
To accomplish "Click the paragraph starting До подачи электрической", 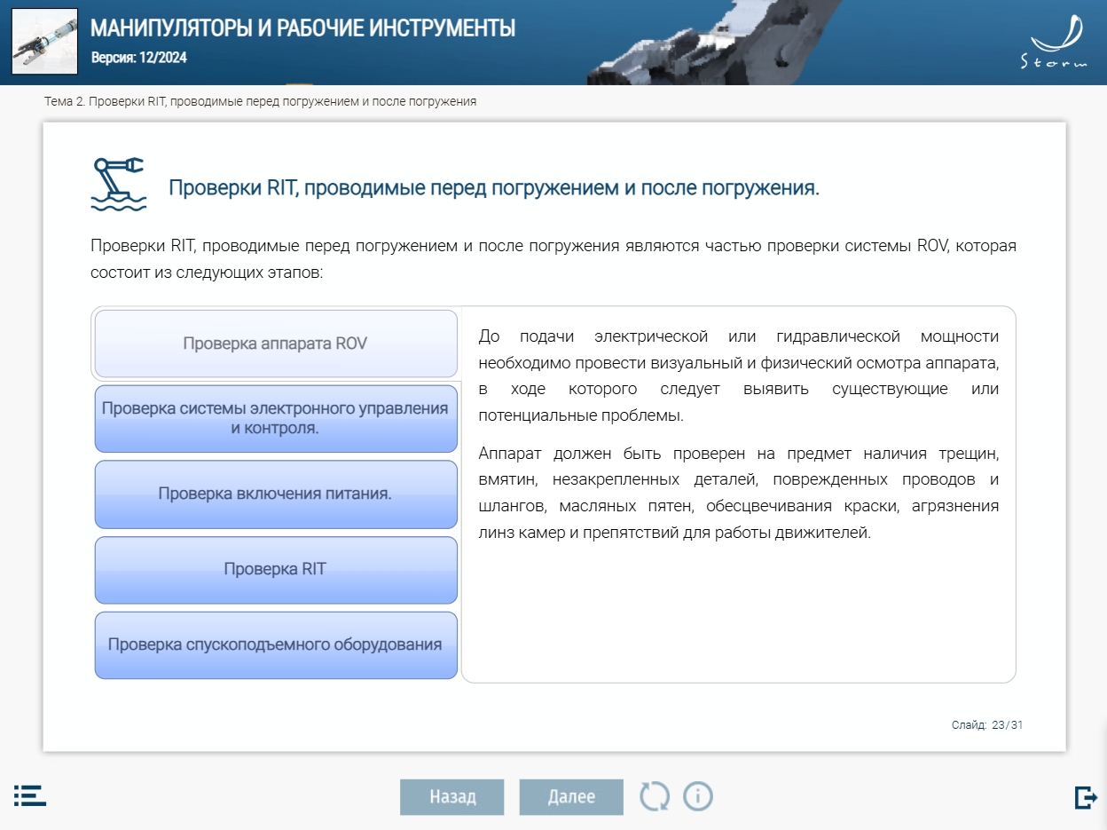I will [x=739, y=375].
